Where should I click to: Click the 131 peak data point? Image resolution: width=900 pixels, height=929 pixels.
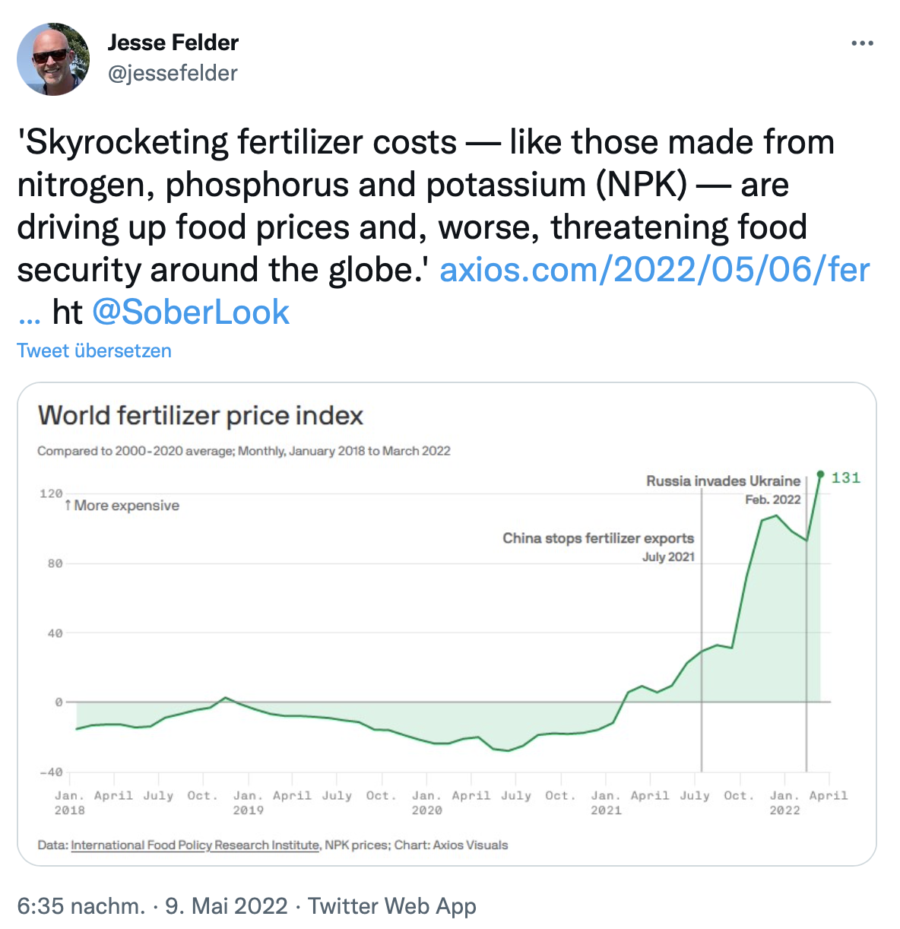820,474
